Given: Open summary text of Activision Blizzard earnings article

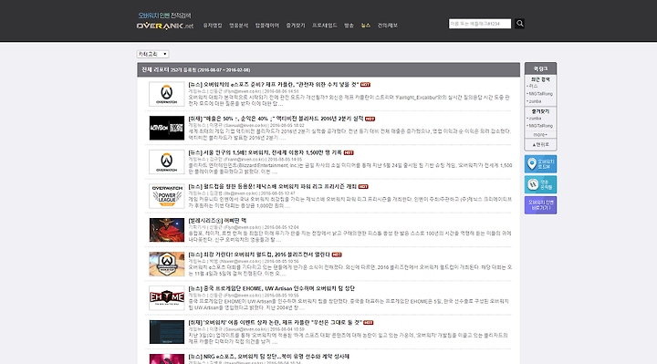Looking at the screenshot, I should (x=349, y=134).
